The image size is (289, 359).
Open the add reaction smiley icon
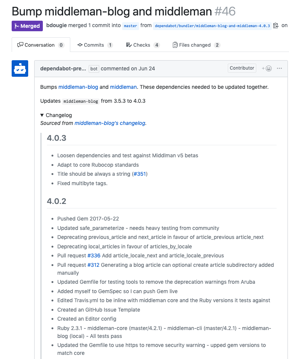[x=267, y=68]
